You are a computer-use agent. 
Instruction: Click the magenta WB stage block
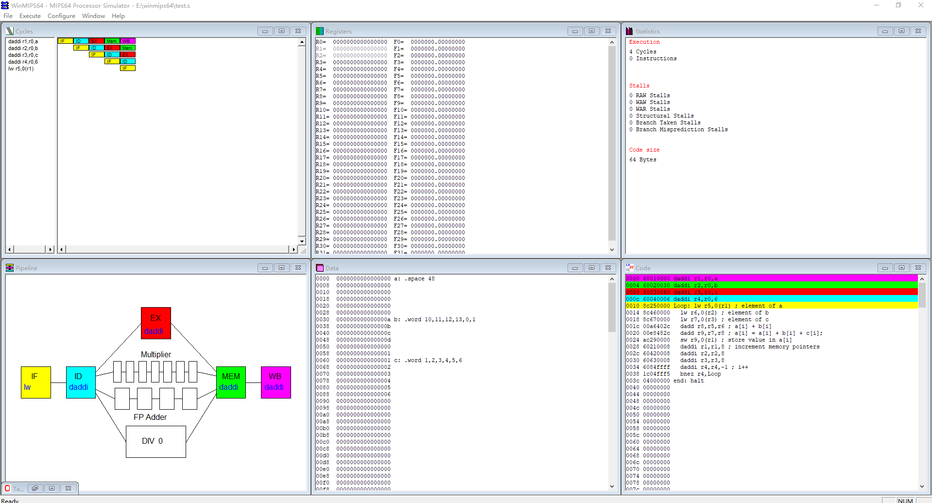(275, 382)
